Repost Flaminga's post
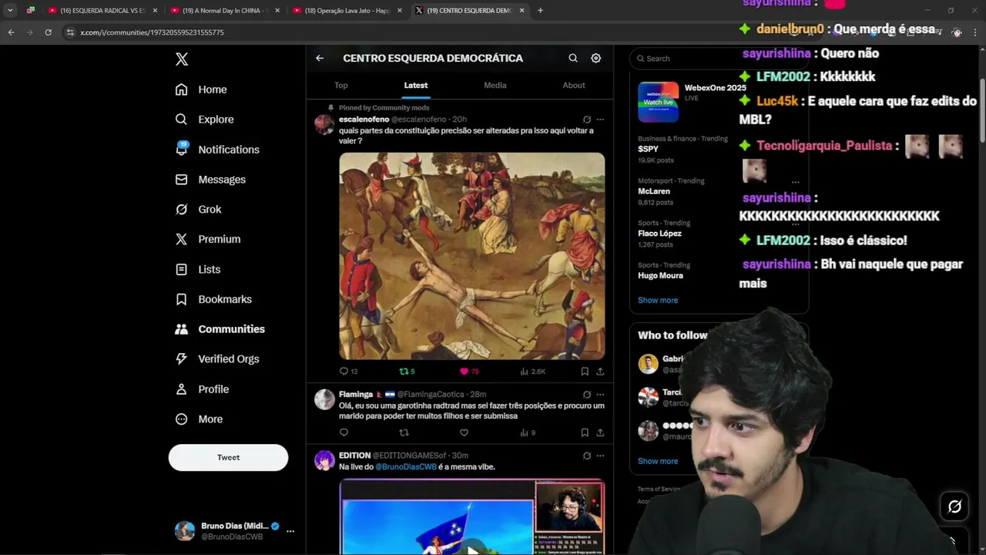Image resolution: width=986 pixels, height=555 pixels. pyautogui.click(x=404, y=433)
